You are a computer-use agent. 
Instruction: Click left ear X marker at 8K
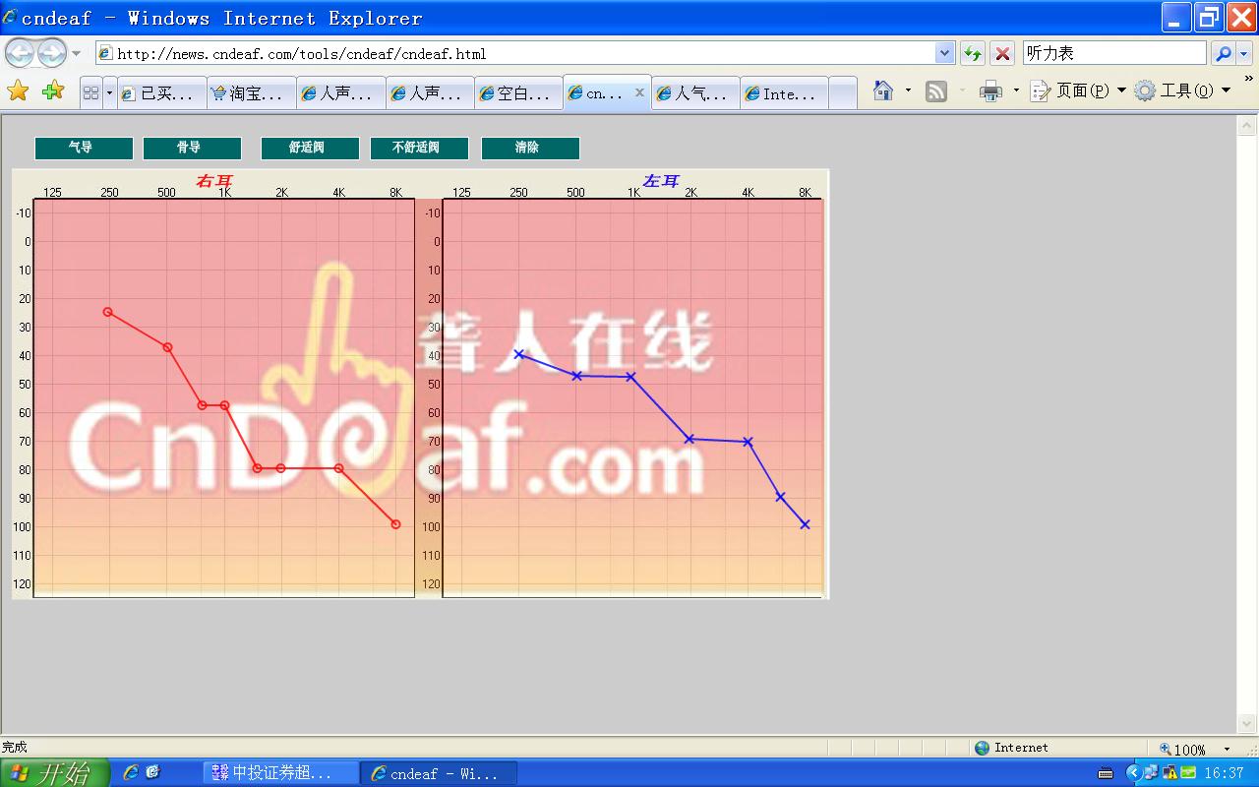(x=805, y=524)
